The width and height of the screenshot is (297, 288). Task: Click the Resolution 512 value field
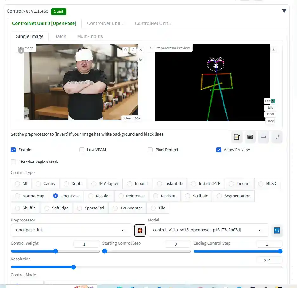(x=269, y=260)
